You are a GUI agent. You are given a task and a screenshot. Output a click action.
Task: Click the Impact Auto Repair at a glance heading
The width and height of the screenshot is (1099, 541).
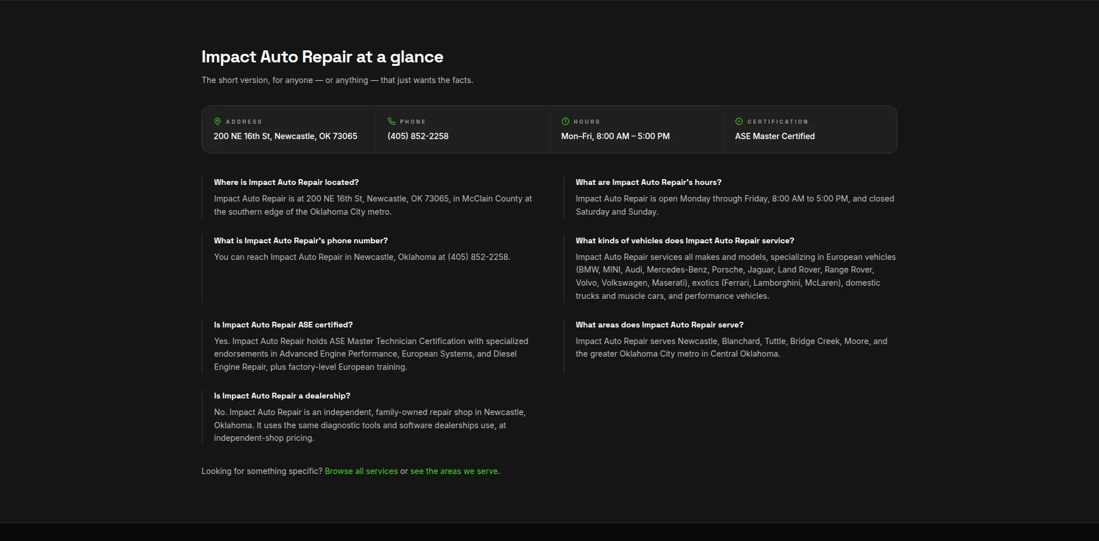tap(322, 57)
